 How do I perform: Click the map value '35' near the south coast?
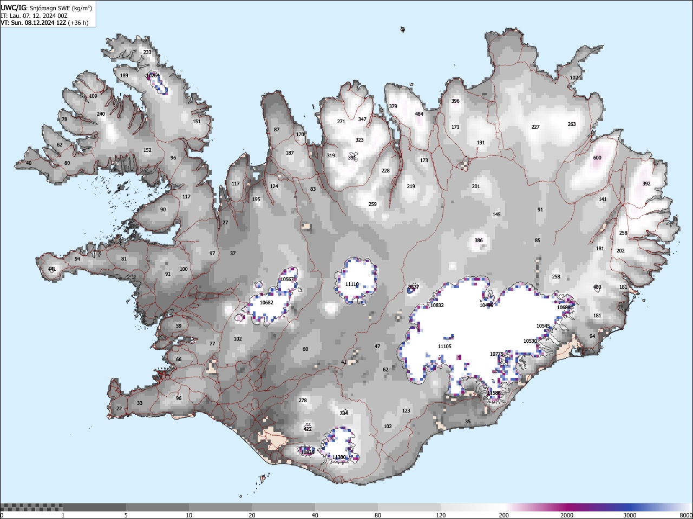468,422
